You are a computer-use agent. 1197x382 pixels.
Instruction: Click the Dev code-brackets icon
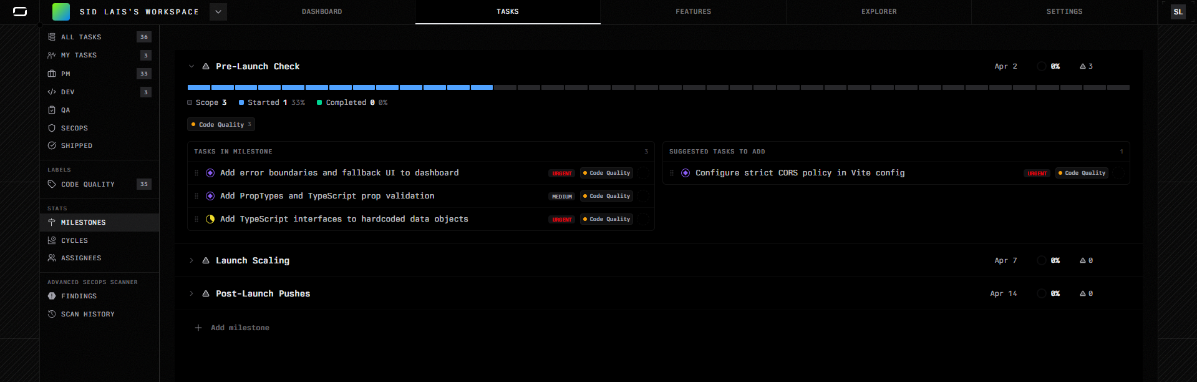click(52, 92)
